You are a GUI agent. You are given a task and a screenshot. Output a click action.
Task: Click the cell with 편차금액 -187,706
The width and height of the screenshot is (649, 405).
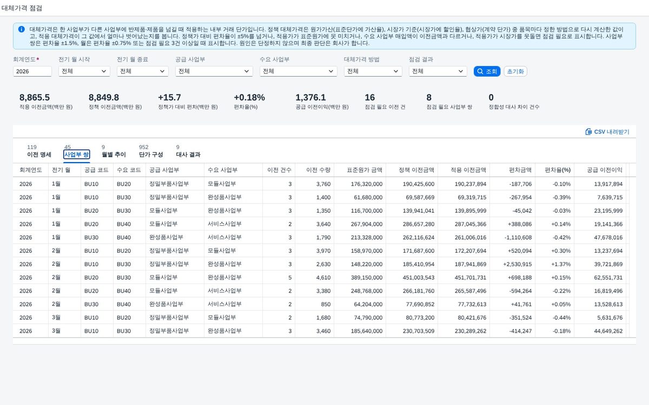coord(513,184)
